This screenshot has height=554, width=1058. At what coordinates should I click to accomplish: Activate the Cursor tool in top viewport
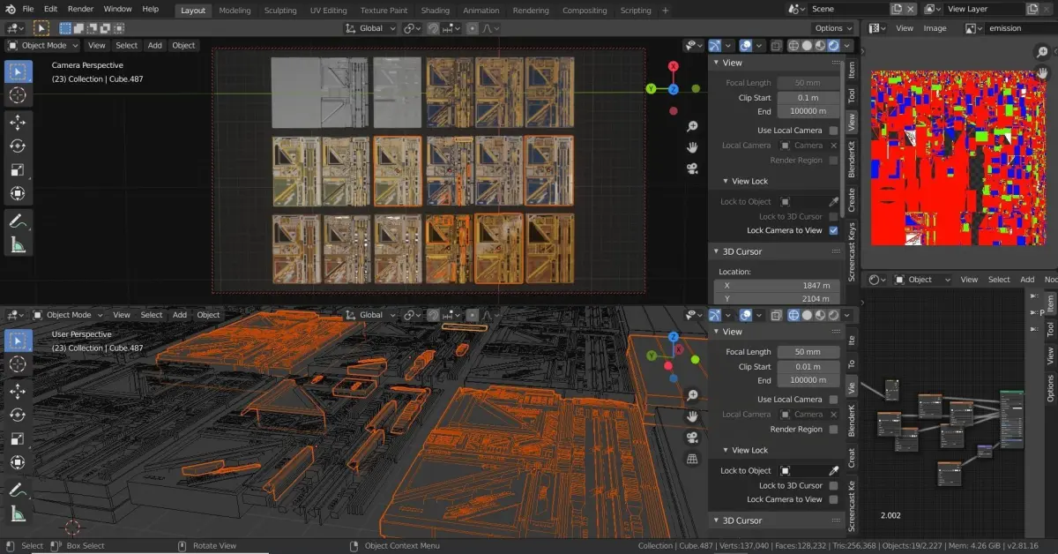(x=18, y=94)
